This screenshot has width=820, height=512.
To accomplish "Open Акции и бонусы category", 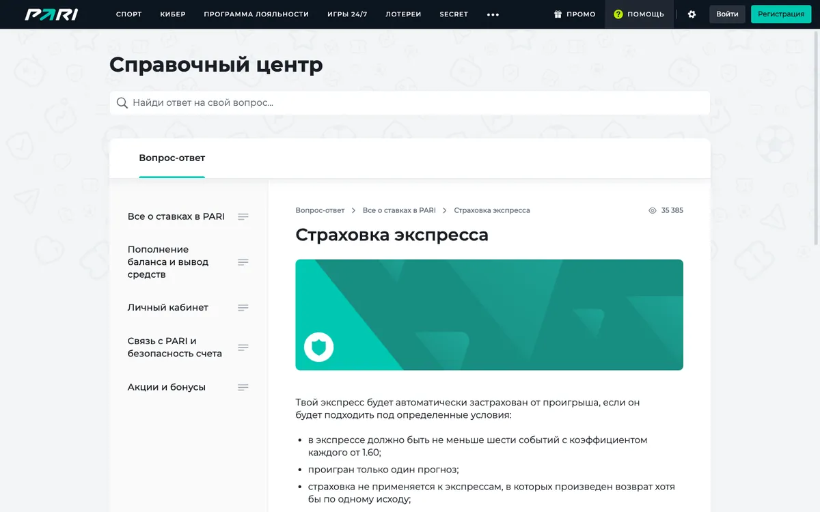I will (166, 387).
